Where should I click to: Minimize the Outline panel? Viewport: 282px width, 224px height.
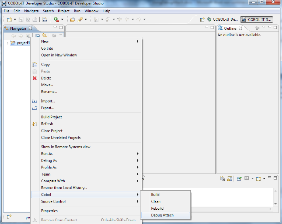(x=269, y=27)
